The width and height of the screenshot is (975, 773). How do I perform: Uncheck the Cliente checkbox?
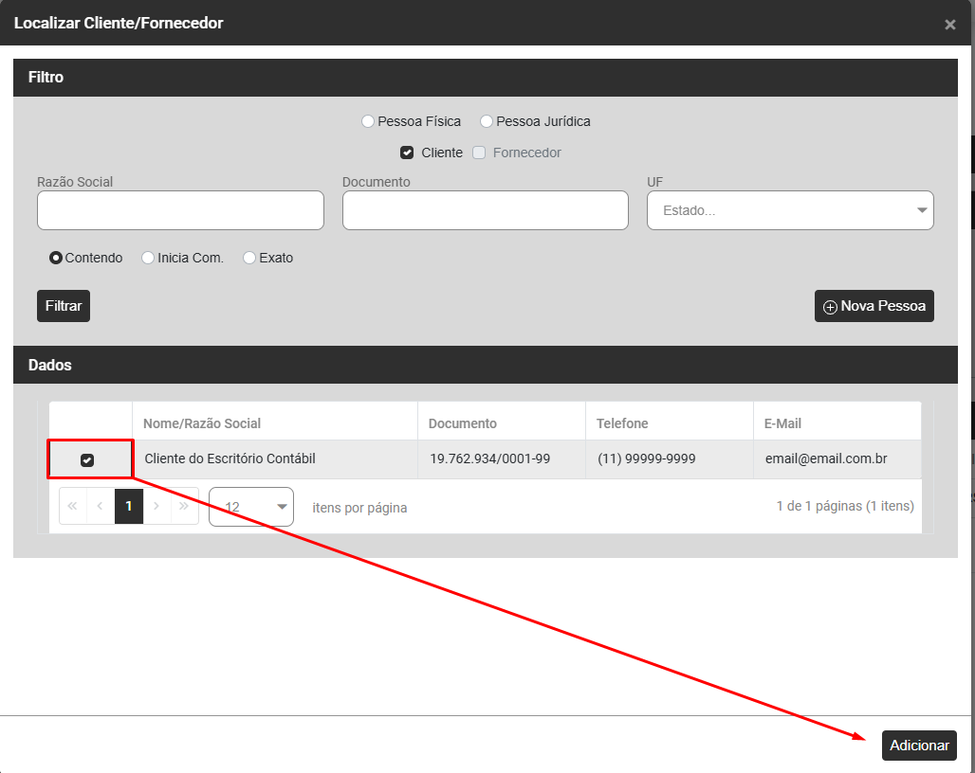(407, 153)
